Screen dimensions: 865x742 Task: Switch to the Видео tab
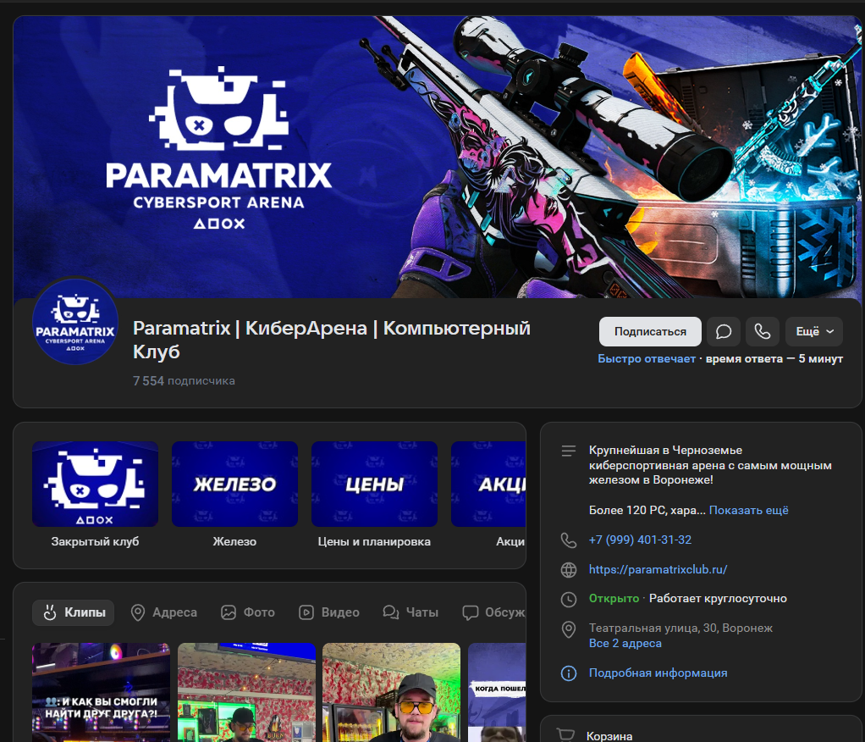click(328, 612)
